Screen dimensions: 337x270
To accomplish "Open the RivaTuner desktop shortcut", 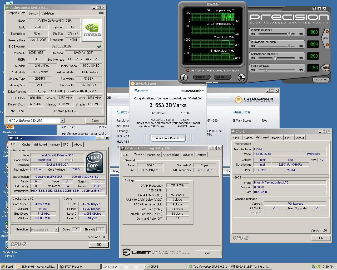I will point(10,129).
